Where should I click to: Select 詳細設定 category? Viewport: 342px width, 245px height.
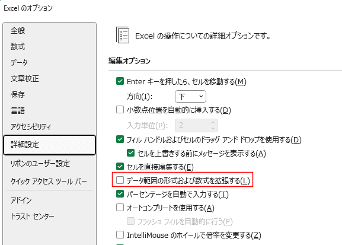(x=49, y=145)
